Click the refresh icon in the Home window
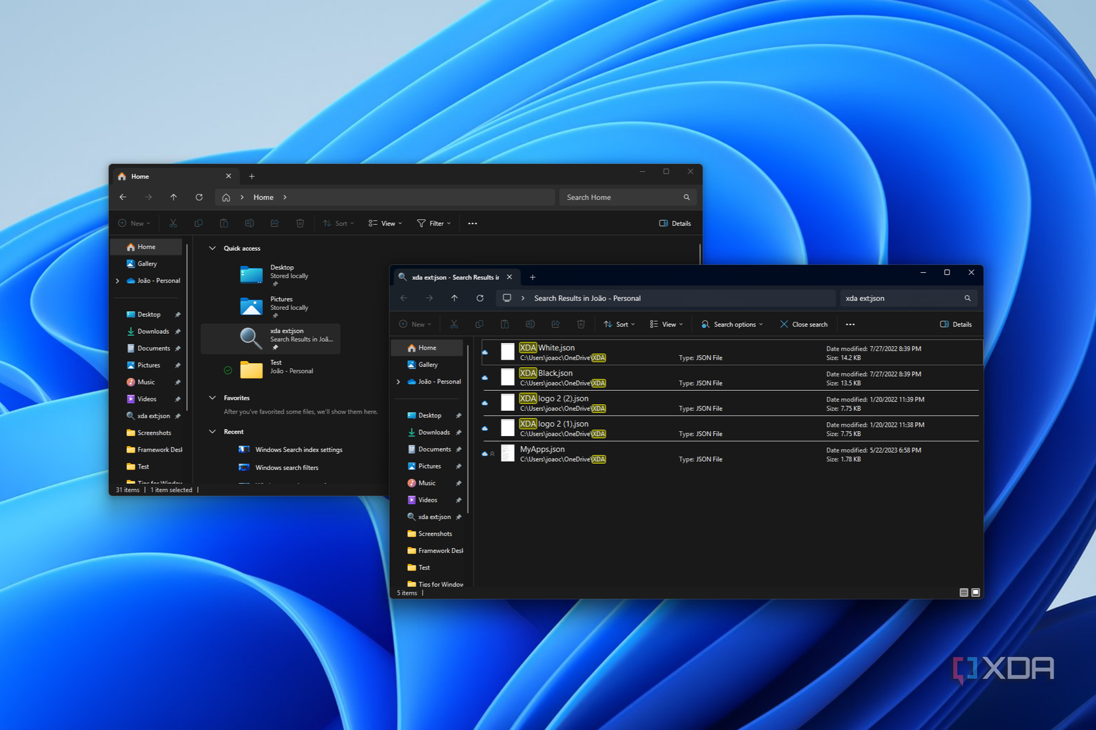The width and height of the screenshot is (1096, 730). 199,197
